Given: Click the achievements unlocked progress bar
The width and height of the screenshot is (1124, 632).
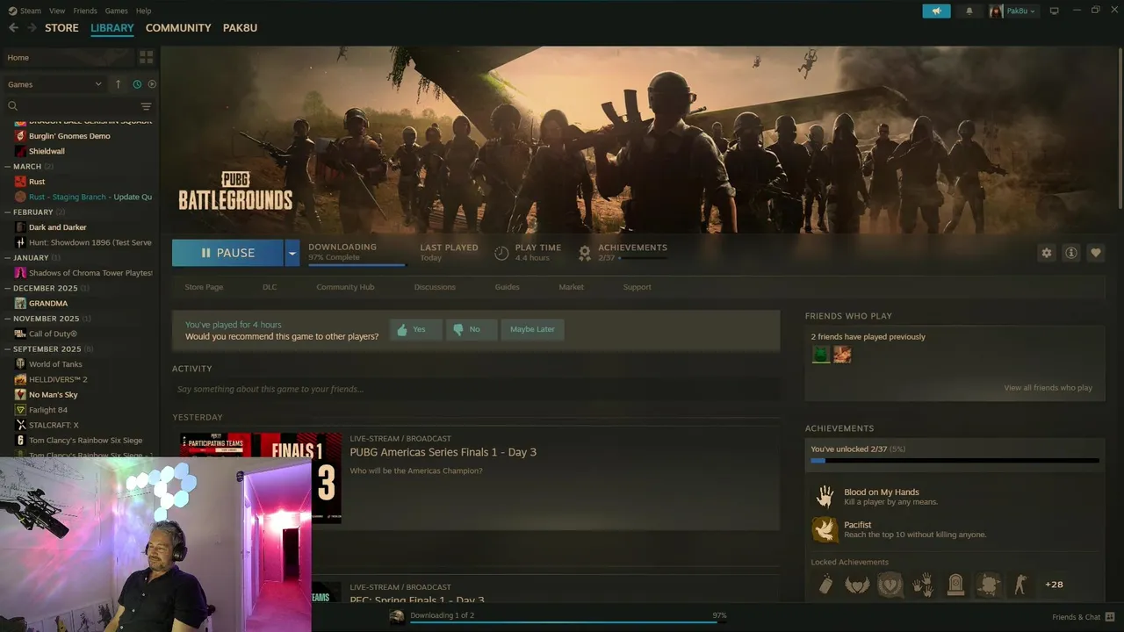Looking at the screenshot, I should 955,460.
